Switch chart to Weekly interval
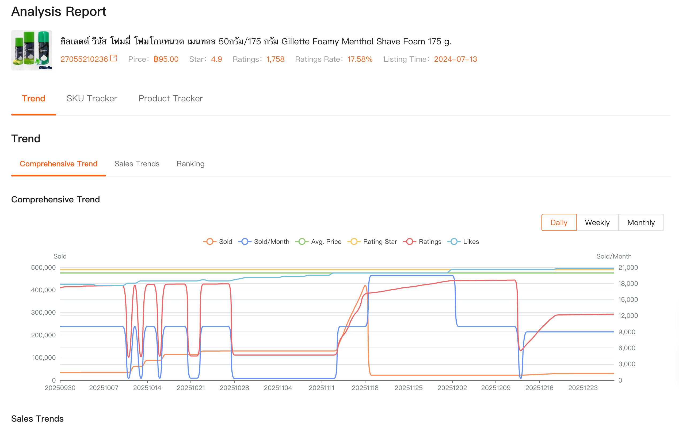 pyautogui.click(x=597, y=222)
